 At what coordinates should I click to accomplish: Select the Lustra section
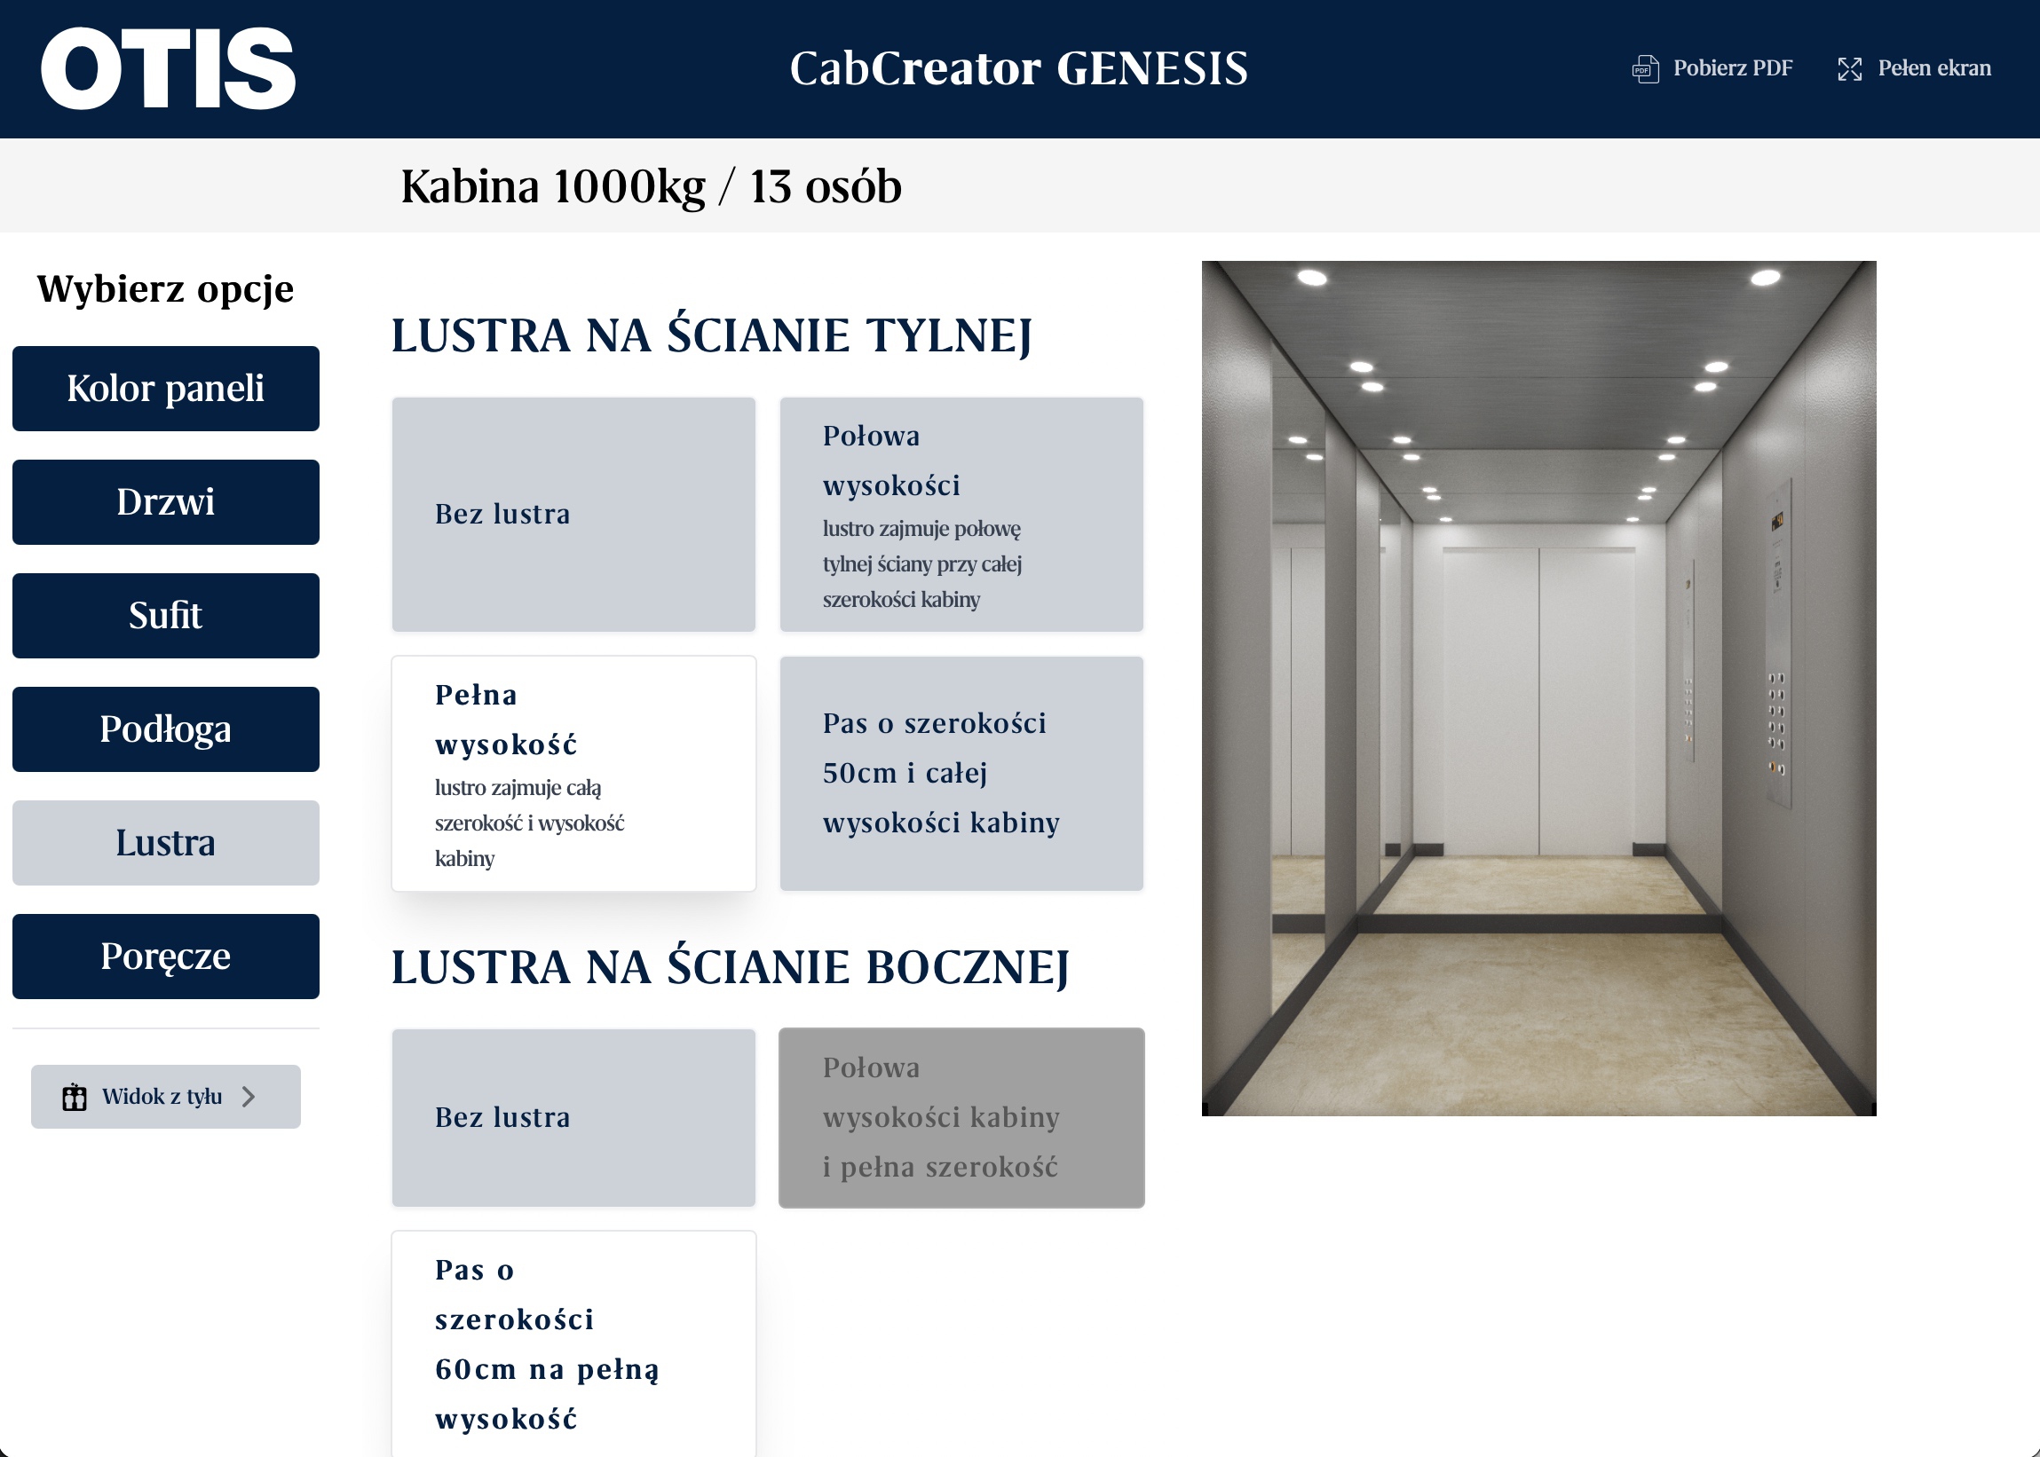(x=165, y=842)
